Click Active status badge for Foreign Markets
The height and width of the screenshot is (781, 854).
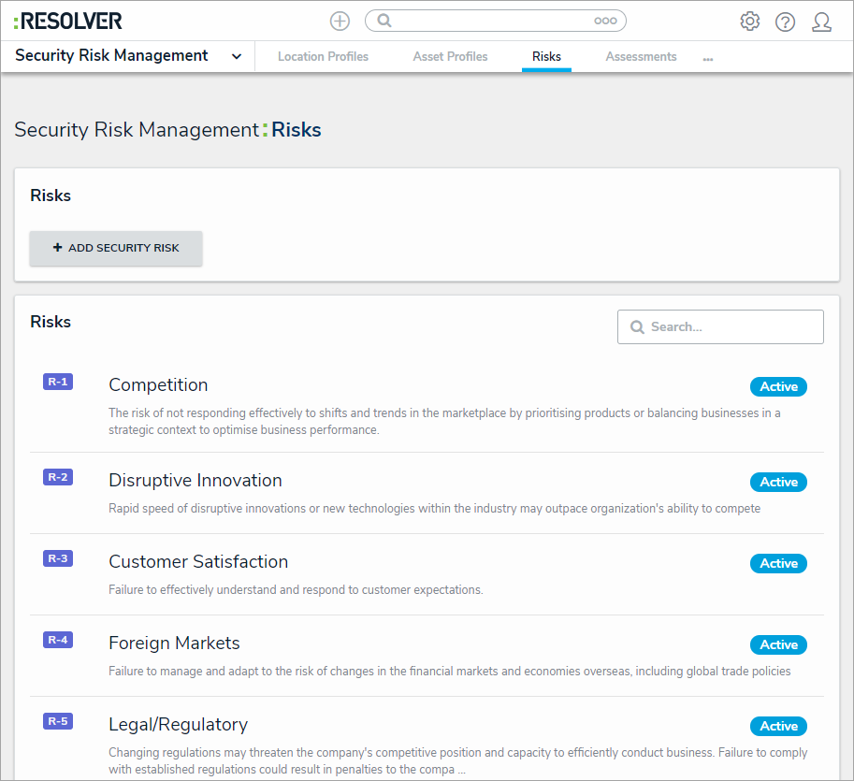tap(778, 644)
